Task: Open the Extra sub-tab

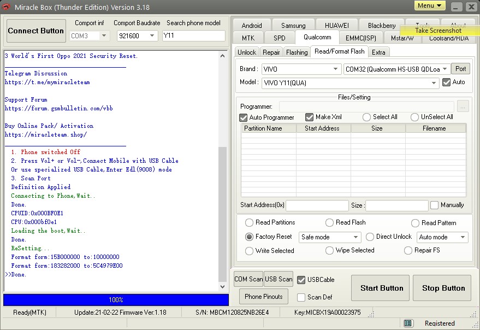Action: (378, 52)
